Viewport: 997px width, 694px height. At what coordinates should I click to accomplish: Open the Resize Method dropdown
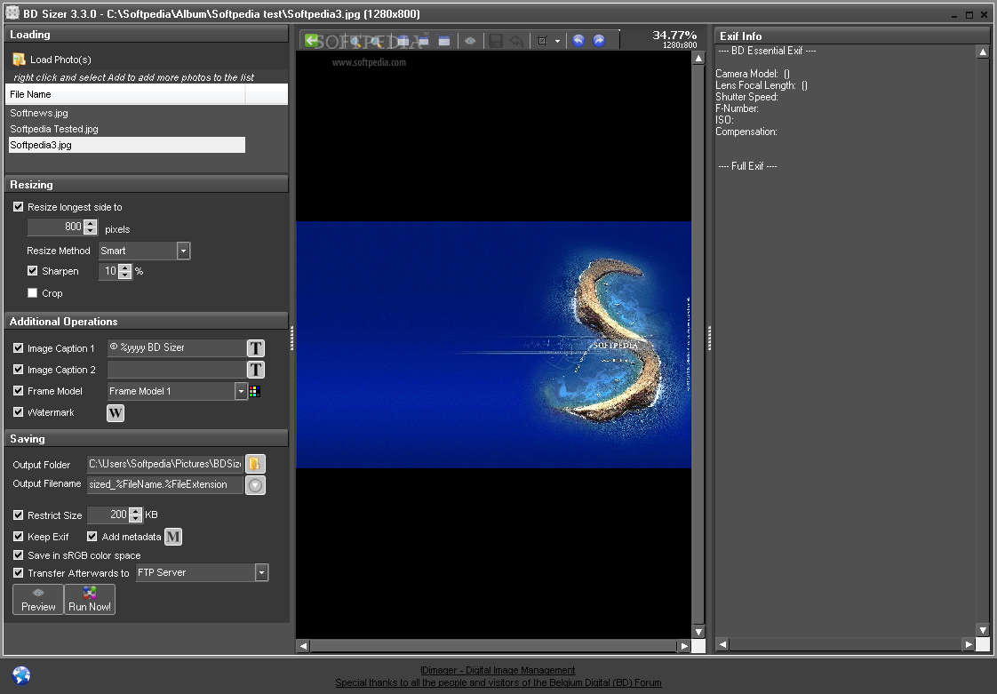pos(183,251)
